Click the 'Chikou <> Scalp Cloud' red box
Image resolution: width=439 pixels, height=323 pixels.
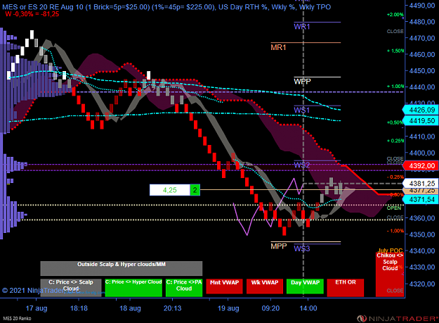pyautogui.click(x=390, y=274)
